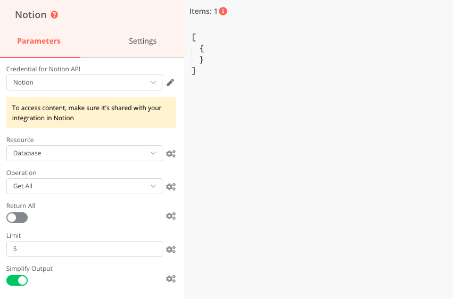This screenshot has width=453, height=299.
Task: Open the Operation dropdown showing Get All
Action: [x=84, y=186]
